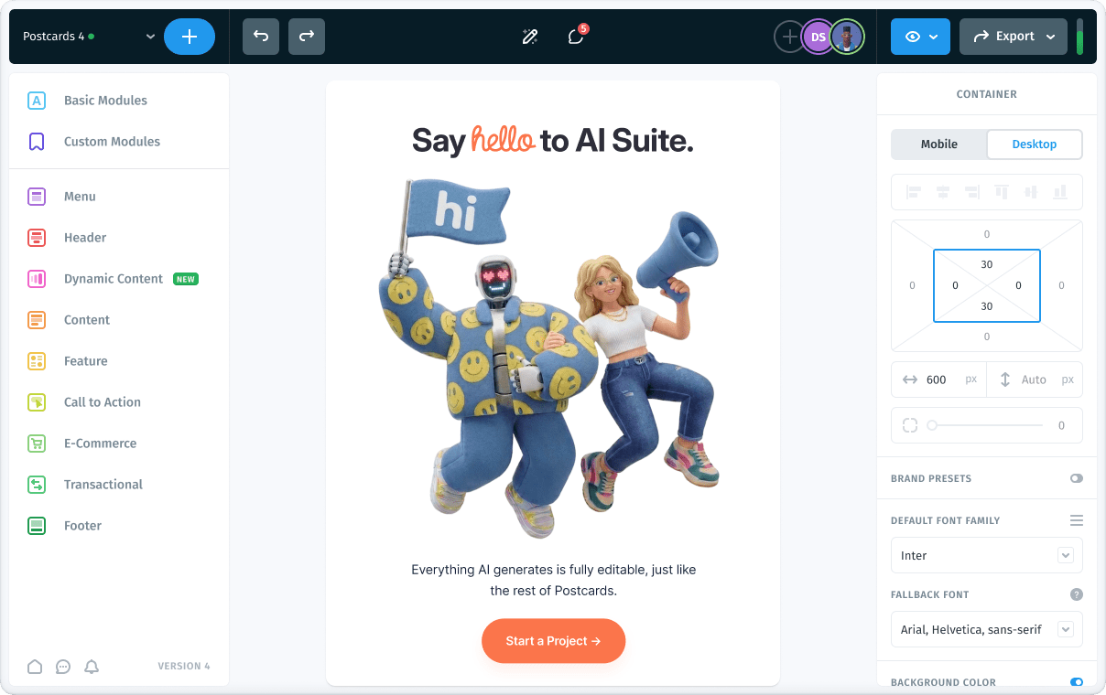
Task: Toggle Background Color switch
Action: 1076,682
